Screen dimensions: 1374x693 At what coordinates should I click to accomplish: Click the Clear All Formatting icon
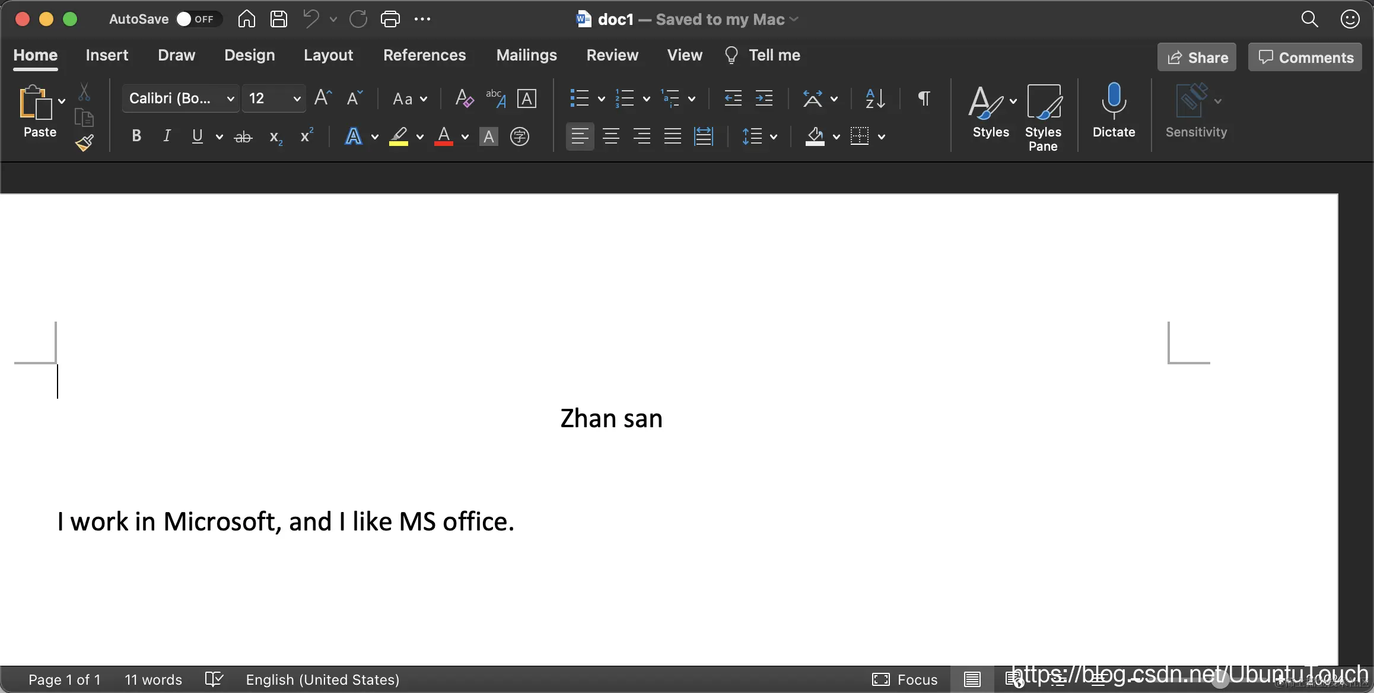pyautogui.click(x=464, y=98)
